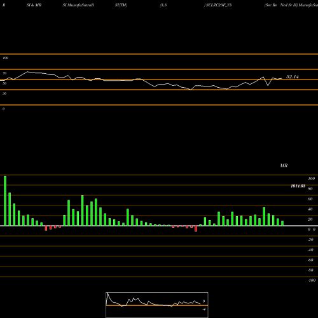Click the tallest green bar in MR histogram
Screen dimensions: 318x318
coord(5,201)
